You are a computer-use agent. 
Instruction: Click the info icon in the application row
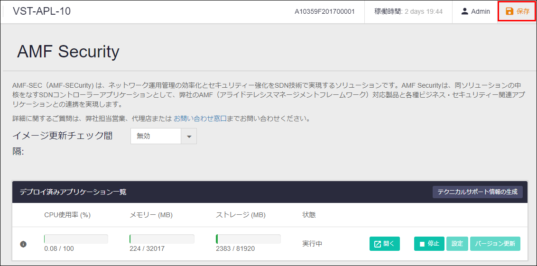(23, 244)
